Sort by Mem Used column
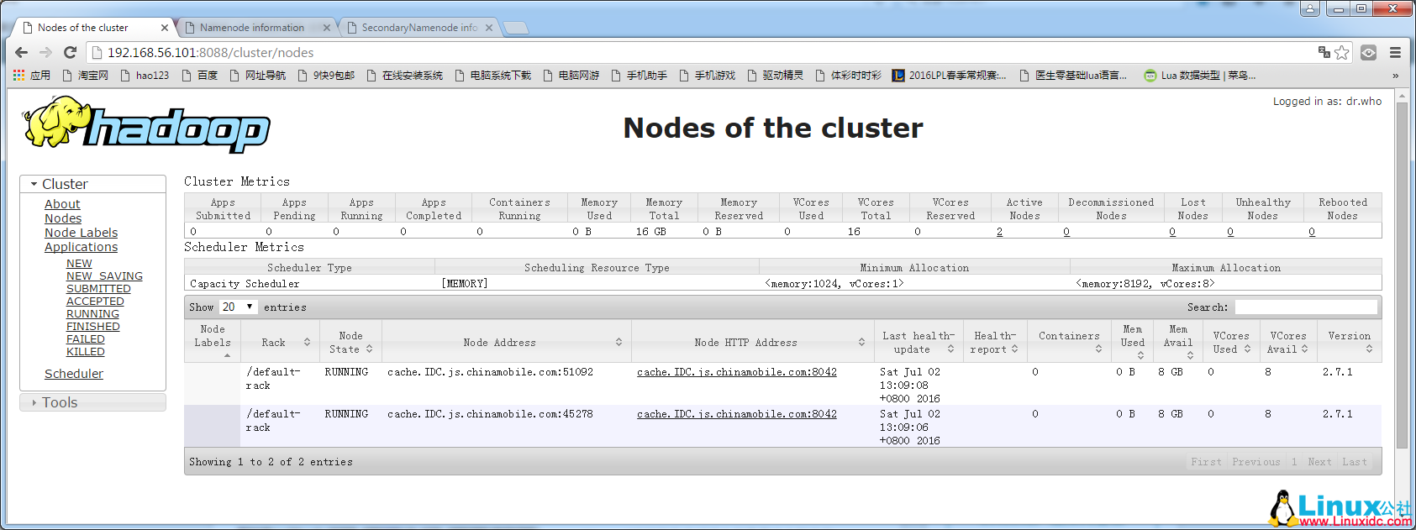 (1132, 342)
